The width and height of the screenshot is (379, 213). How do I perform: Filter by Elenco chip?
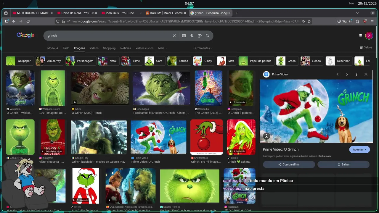[x=312, y=61]
